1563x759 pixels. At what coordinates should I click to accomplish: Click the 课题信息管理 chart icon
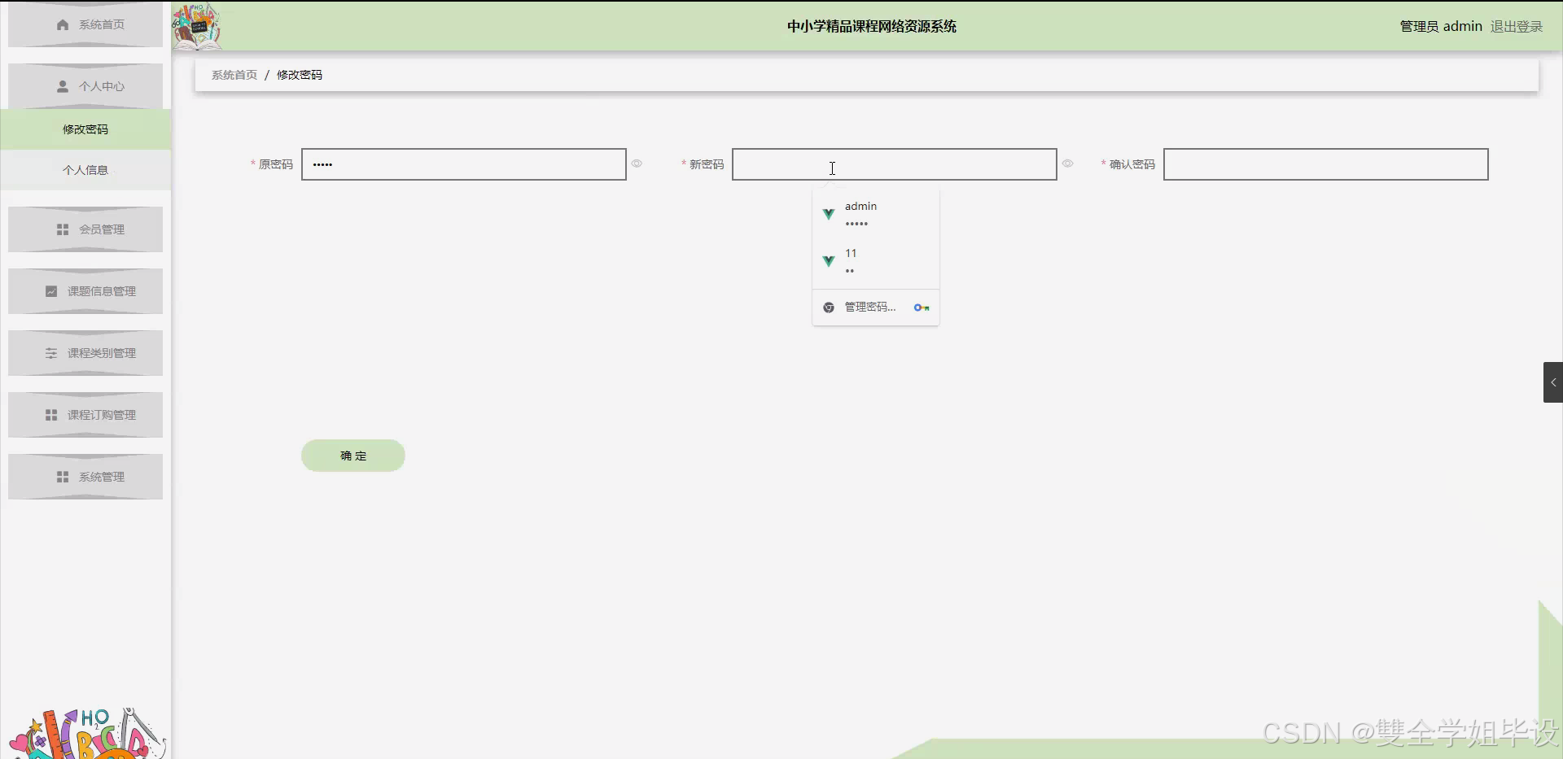tap(50, 290)
